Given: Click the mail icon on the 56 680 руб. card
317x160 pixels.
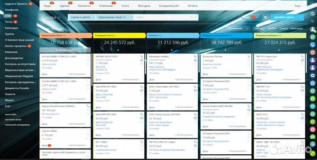Looking at the screenshot, I should (302, 60).
